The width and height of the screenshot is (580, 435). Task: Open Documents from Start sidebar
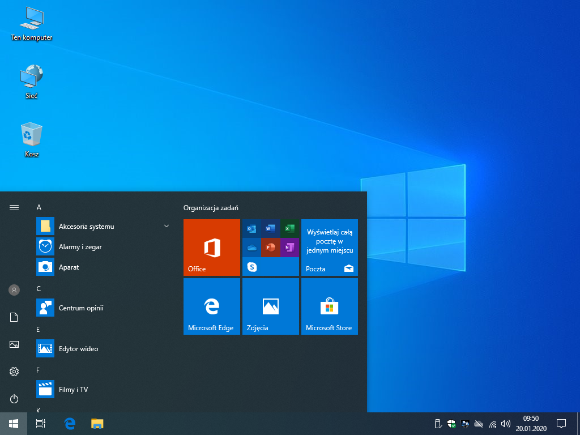point(14,317)
